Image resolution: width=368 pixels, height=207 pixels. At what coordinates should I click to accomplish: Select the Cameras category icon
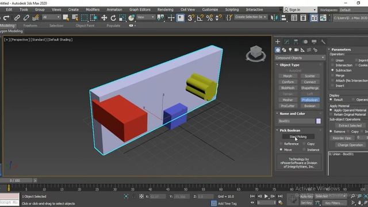point(297,50)
